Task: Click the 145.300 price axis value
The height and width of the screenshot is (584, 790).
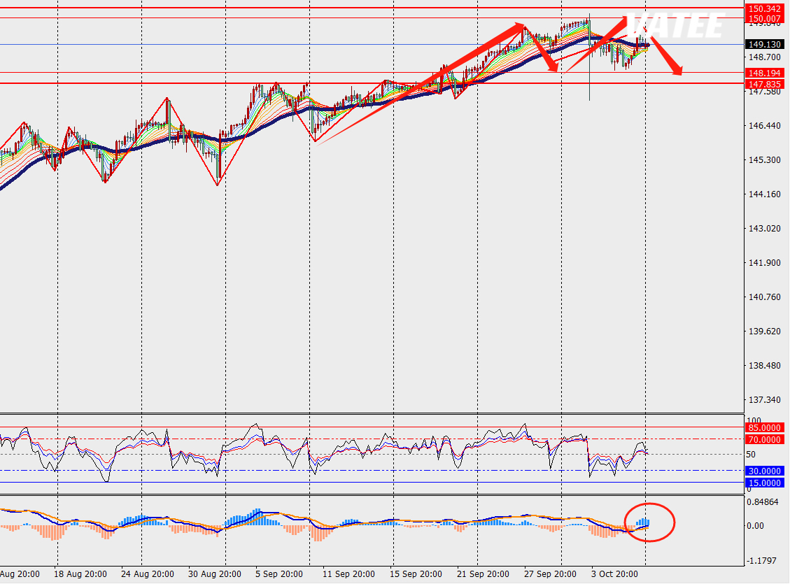Action: (765, 160)
